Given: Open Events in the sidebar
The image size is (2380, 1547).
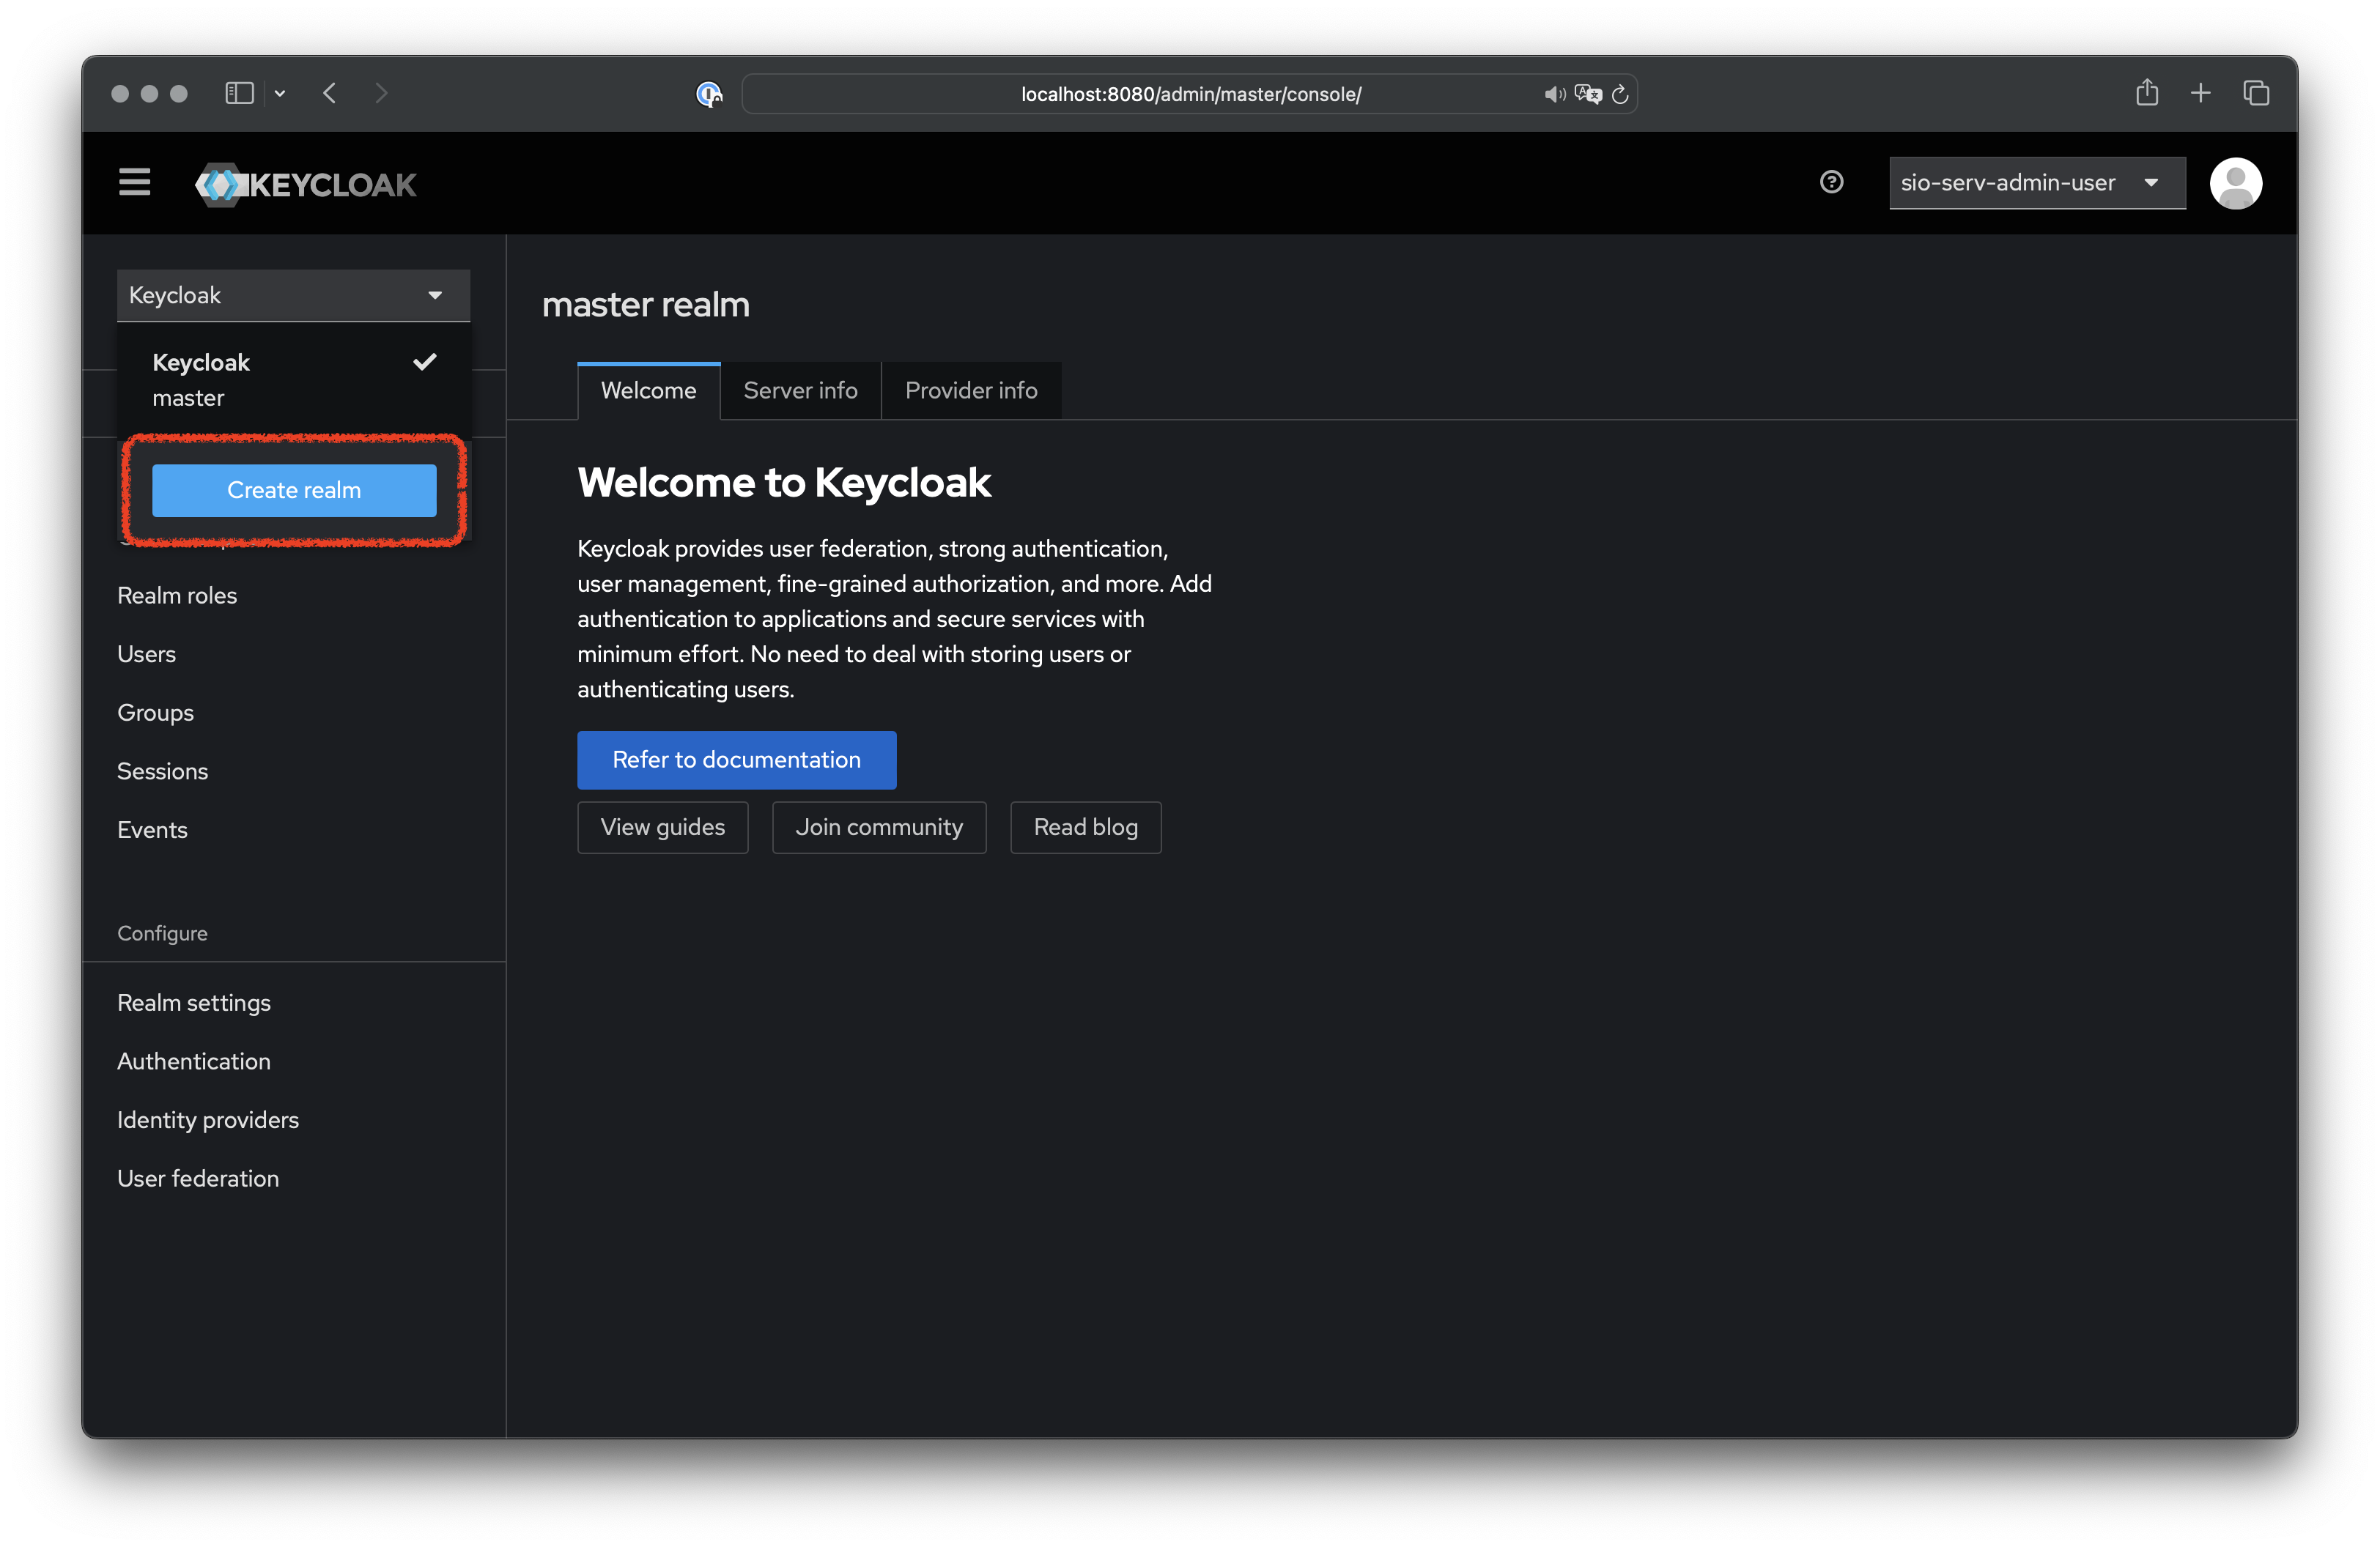Looking at the screenshot, I should click(152, 829).
